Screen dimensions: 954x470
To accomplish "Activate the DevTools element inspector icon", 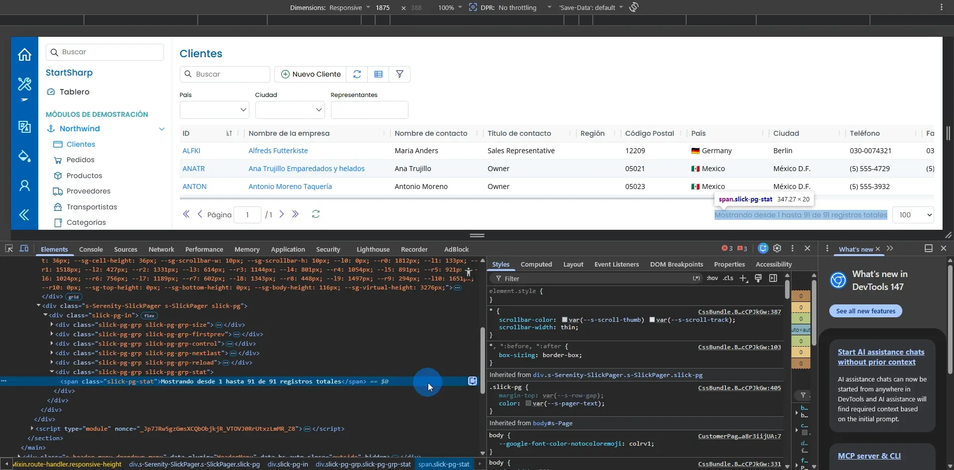I will [9, 249].
